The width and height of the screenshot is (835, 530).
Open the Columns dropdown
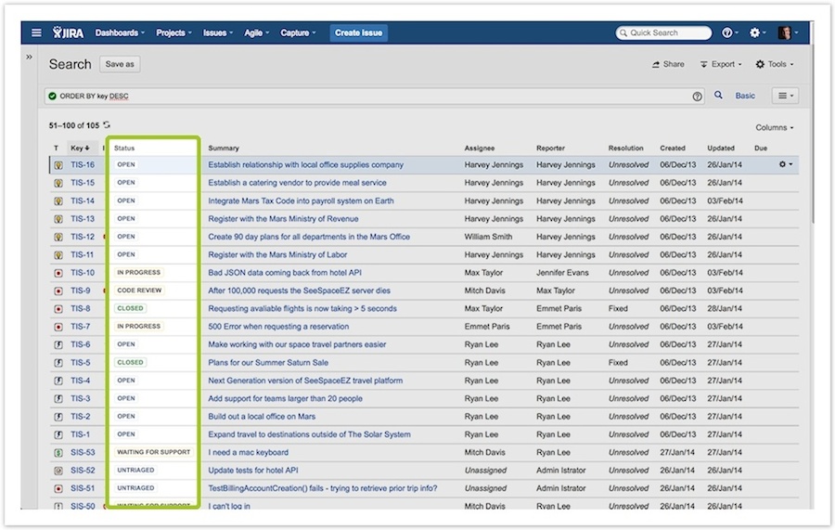pos(774,127)
